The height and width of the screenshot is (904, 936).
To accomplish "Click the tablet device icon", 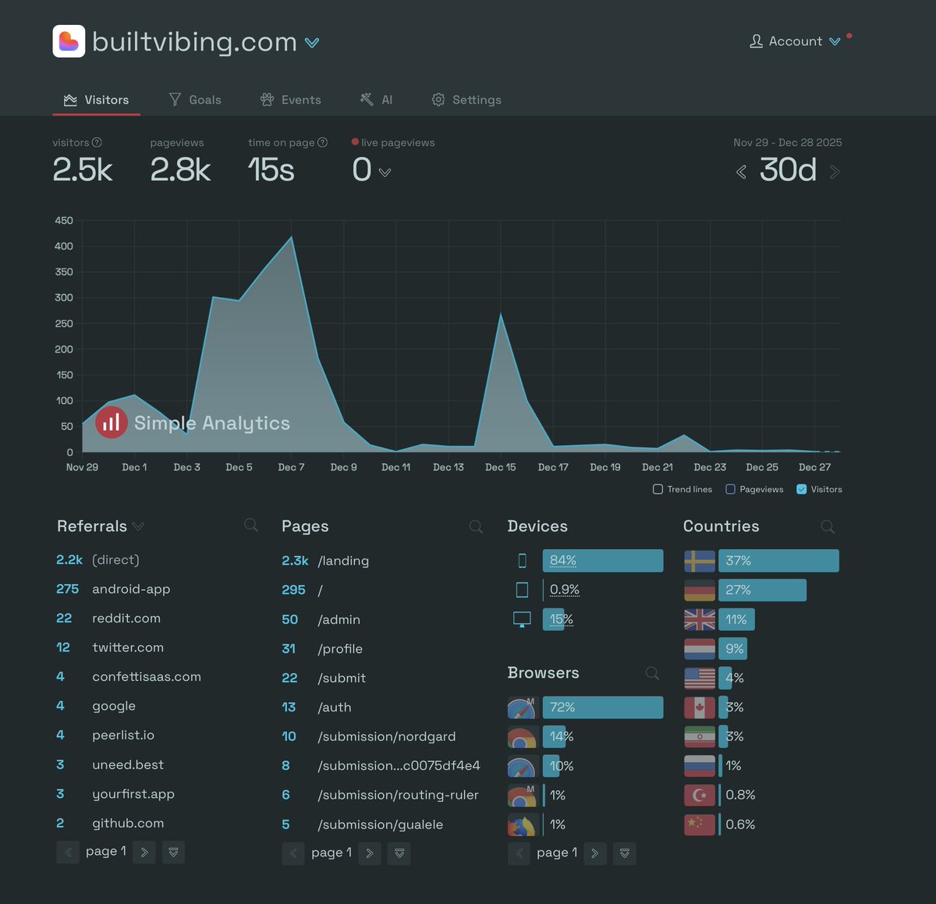I will (522, 590).
